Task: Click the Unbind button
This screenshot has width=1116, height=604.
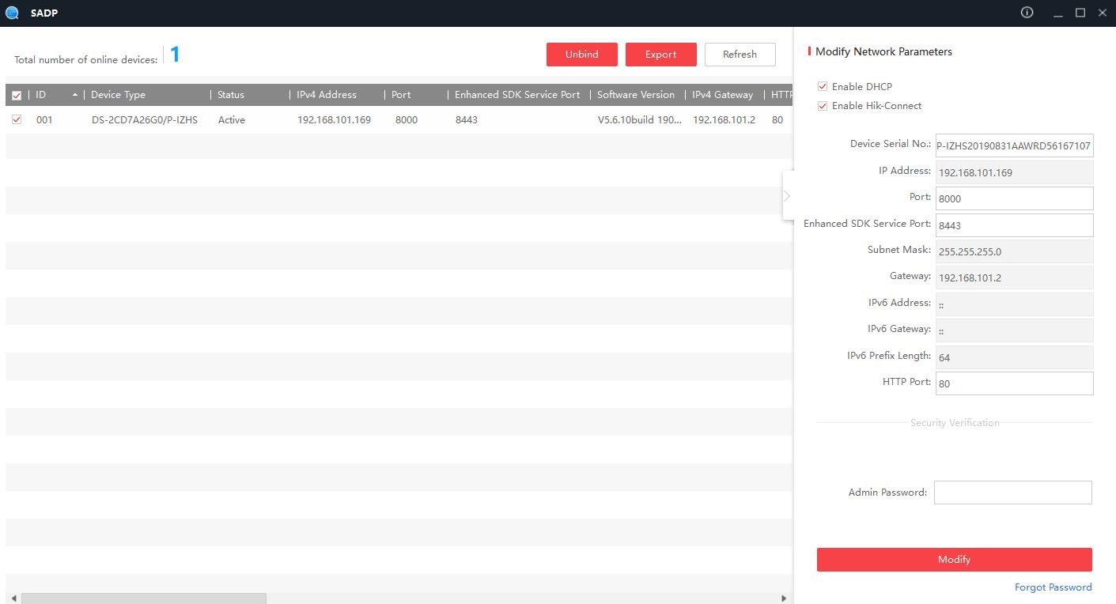Action: pyautogui.click(x=581, y=55)
